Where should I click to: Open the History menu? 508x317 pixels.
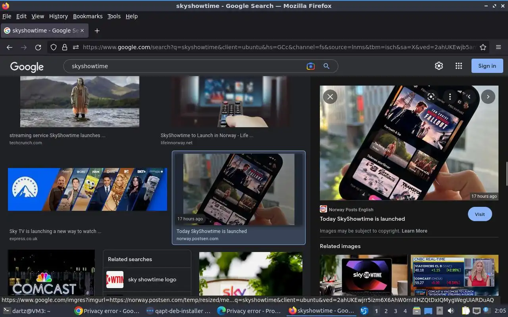[58, 16]
